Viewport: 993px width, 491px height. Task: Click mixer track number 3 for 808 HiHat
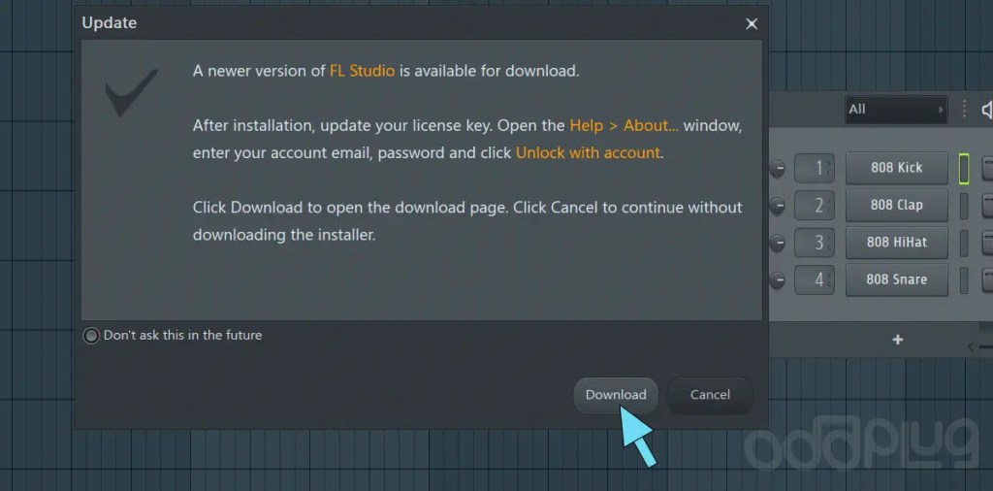815,243
